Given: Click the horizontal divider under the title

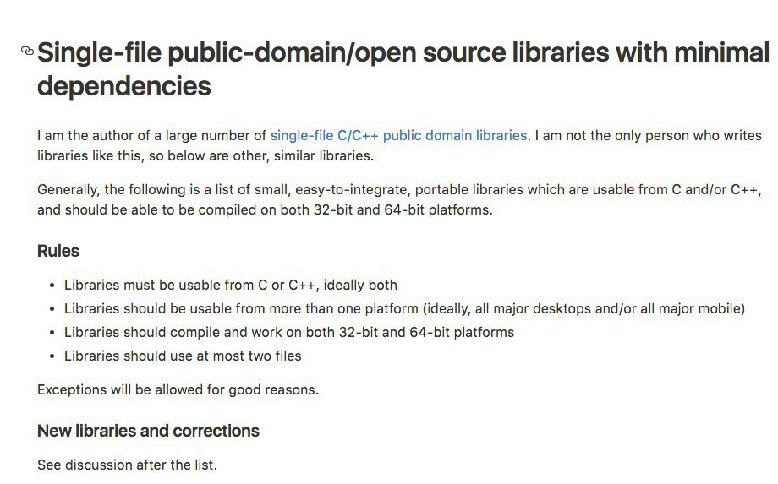Looking at the screenshot, I should 406,111.
